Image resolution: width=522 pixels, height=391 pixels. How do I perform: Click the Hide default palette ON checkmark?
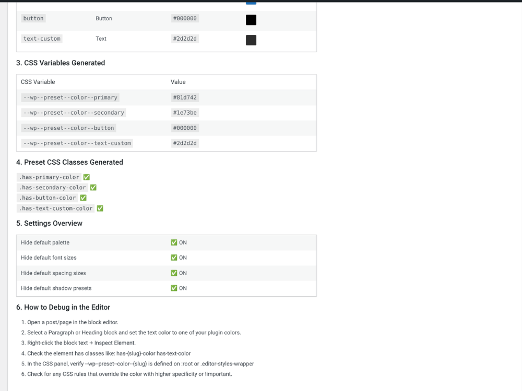174,242
